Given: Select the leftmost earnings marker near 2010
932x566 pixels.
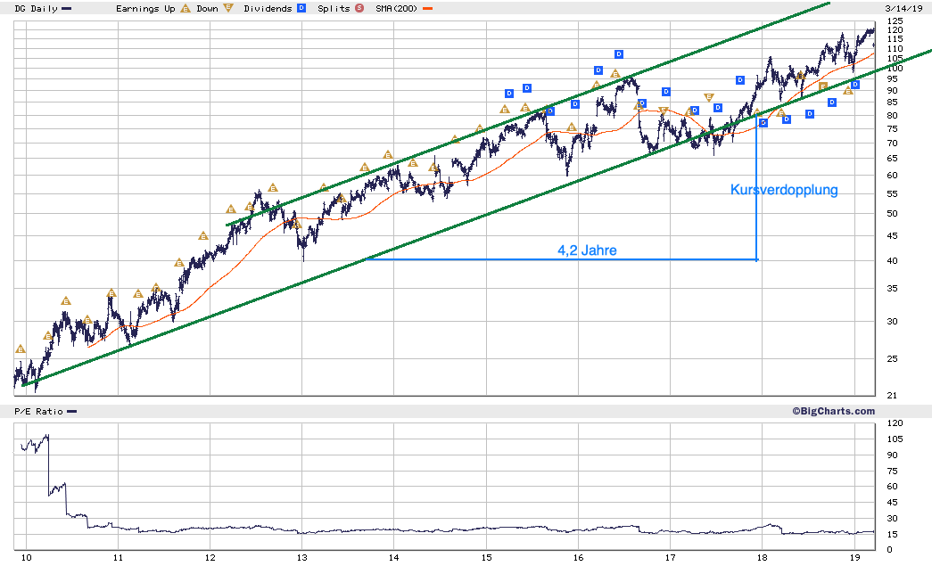Looking at the screenshot, I should click(x=21, y=349).
